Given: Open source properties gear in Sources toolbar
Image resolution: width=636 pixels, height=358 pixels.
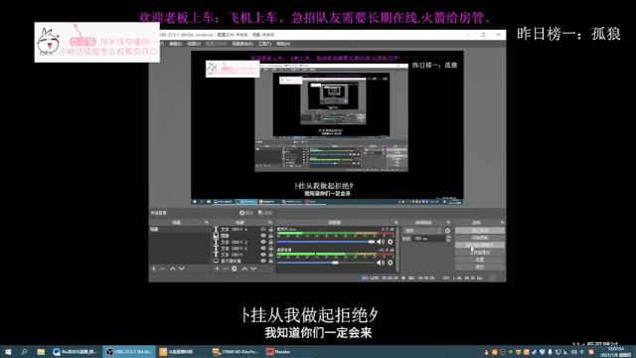Looking at the screenshot, I should [x=235, y=268].
